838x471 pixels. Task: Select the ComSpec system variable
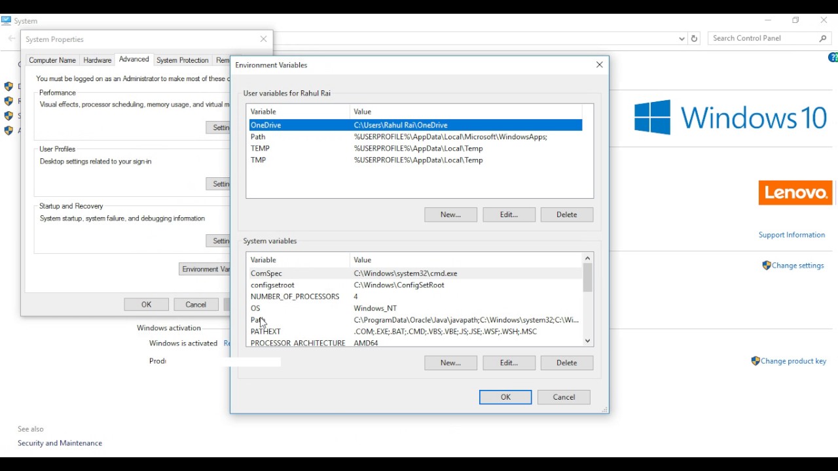click(x=415, y=273)
